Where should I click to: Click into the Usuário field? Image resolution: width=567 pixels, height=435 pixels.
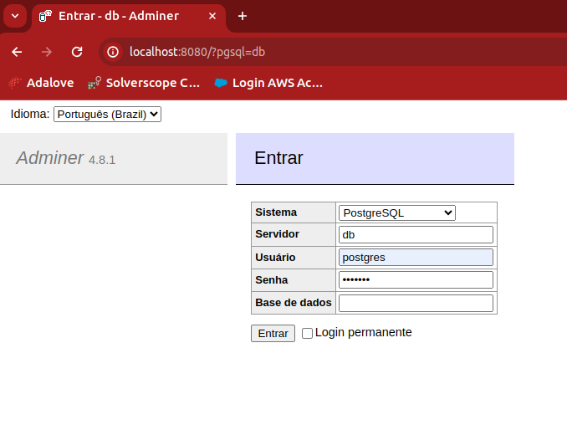pos(416,258)
